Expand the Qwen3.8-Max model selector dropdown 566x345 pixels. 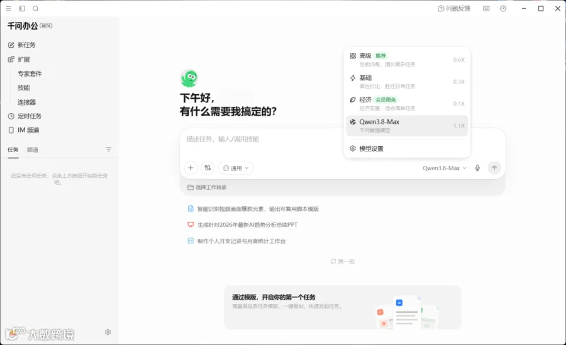pos(445,168)
